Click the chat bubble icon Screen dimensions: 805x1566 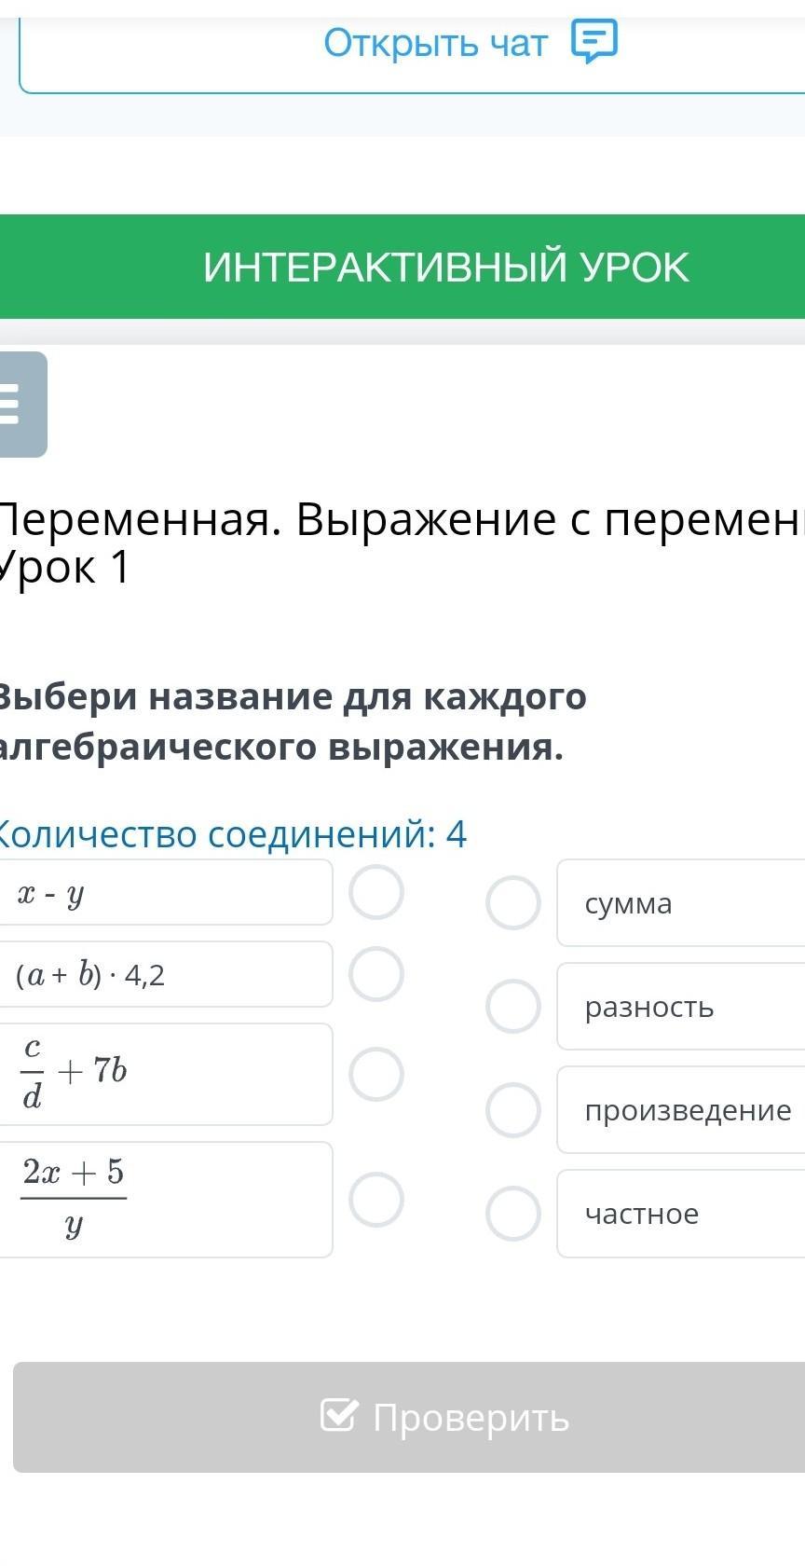594,42
